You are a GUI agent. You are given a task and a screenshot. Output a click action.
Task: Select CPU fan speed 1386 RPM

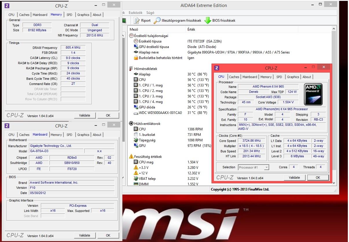(x=195, y=129)
